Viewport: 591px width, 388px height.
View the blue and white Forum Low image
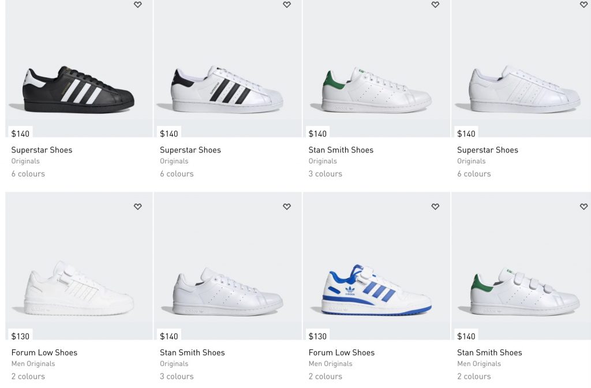(376, 292)
